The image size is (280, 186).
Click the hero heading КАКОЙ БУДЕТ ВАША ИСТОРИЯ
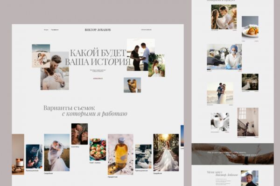coord(98,58)
